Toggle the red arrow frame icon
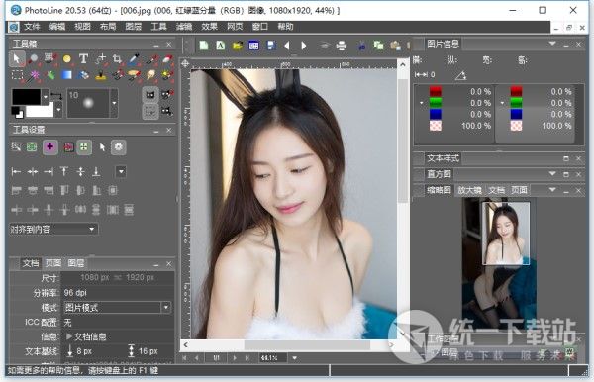Viewport: 594px width, 382px height. 68,146
